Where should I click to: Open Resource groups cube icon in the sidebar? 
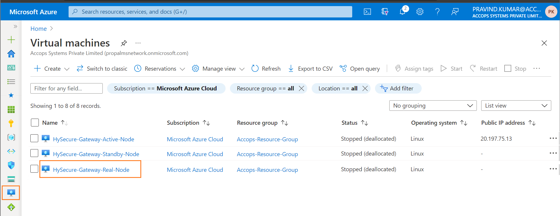(x=11, y=137)
